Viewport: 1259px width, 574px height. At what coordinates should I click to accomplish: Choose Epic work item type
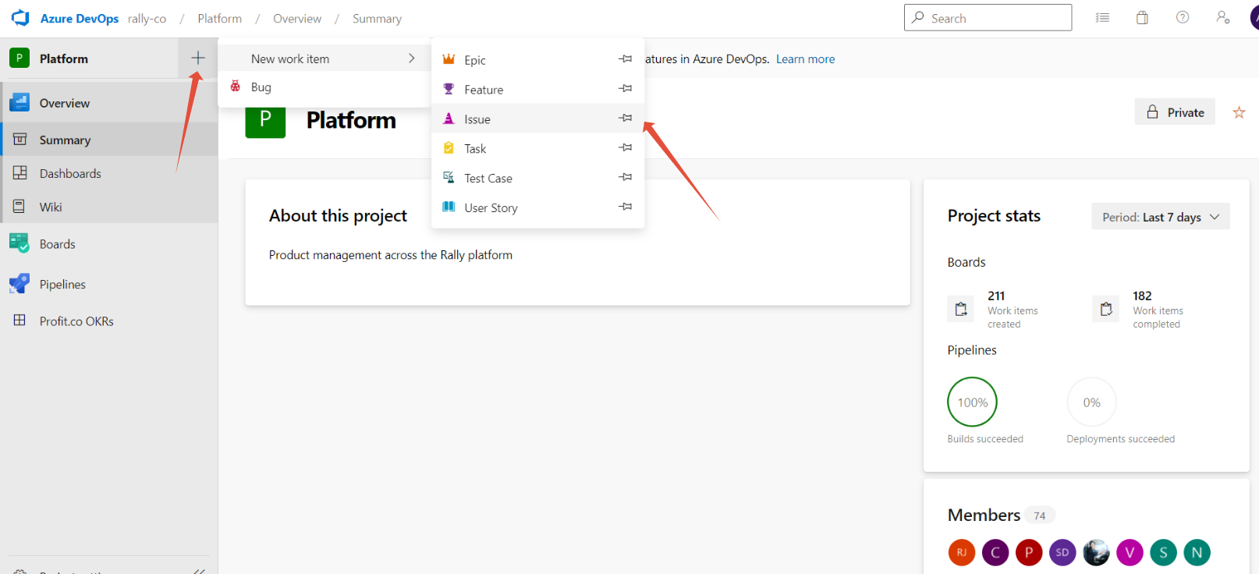(538, 59)
